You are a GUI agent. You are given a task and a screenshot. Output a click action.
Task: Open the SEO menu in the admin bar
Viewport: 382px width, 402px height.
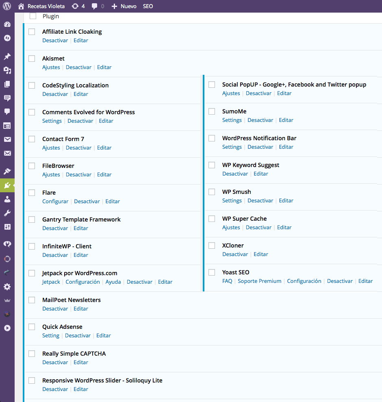(148, 6)
